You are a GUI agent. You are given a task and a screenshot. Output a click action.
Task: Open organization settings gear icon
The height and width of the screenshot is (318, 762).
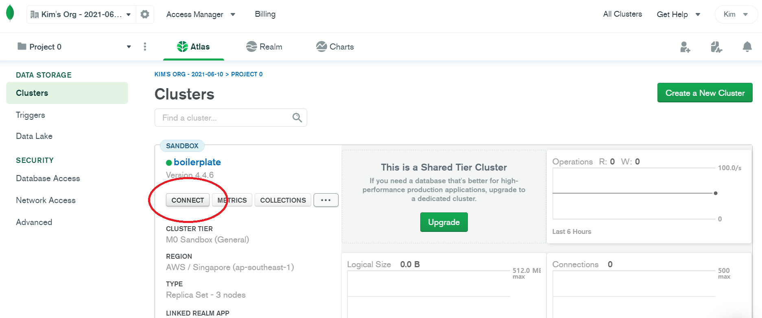pos(144,15)
